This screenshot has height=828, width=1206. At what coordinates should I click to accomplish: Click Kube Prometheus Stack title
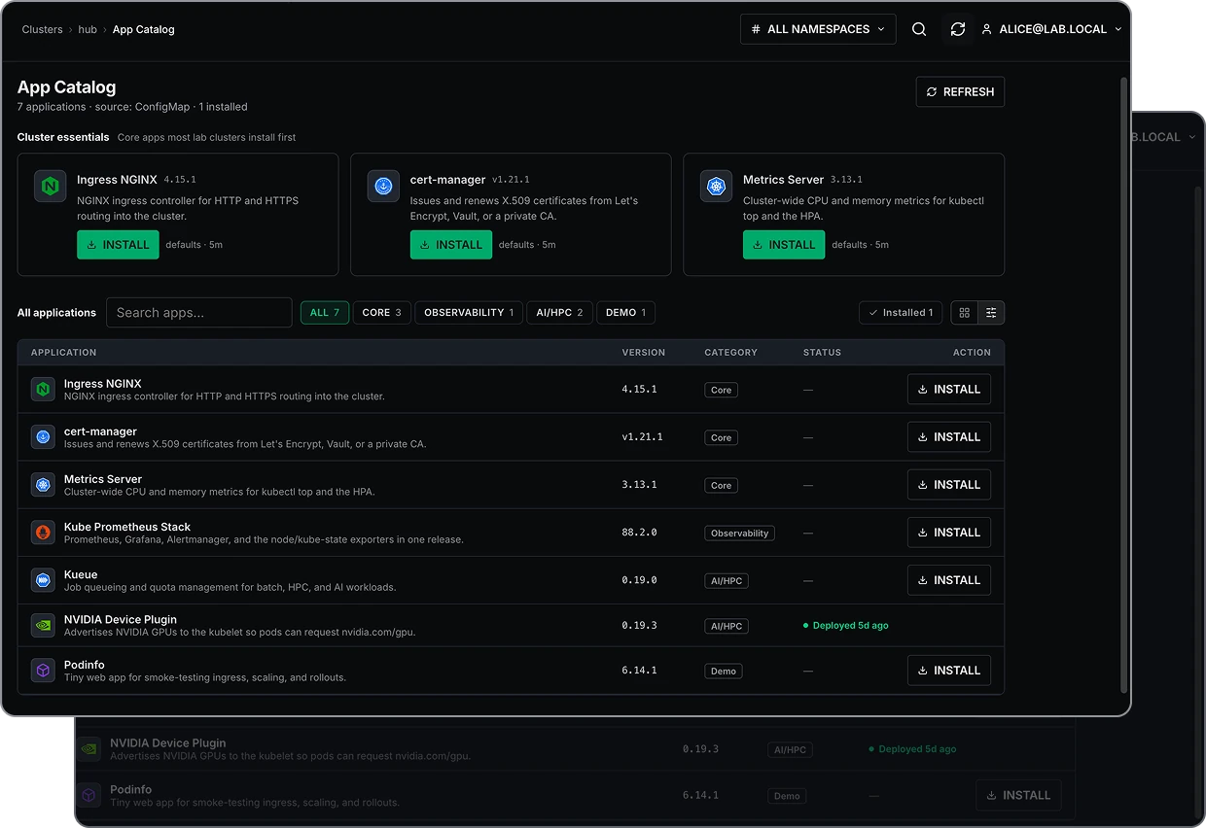pos(127,527)
